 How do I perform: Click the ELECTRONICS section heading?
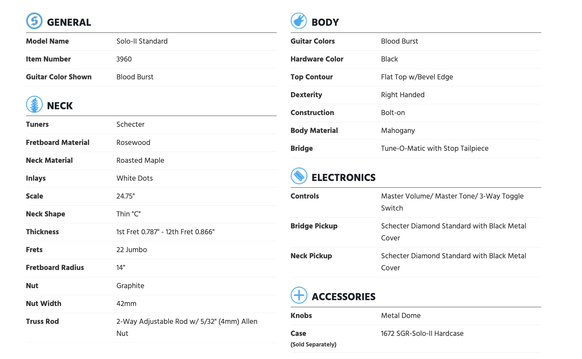point(343,177)
